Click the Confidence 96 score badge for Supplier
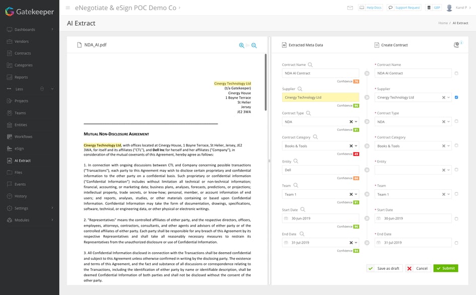Image resolution: width=476 pixels, height=295 pixels. [x=357, y=105]
